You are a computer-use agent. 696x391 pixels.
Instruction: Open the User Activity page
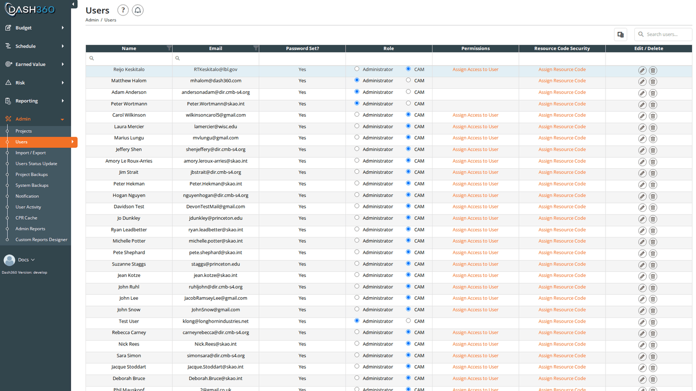[x=28, y=207]
